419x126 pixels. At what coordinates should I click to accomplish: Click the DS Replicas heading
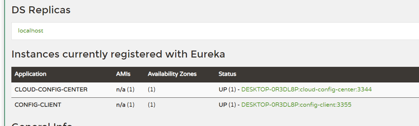[x=41, y=10]
